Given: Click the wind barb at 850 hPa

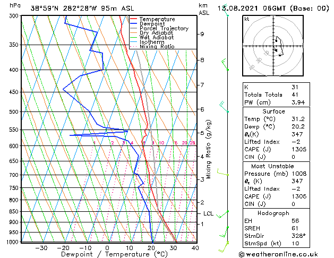Looking at the screenshot, I should click(223, 214).
